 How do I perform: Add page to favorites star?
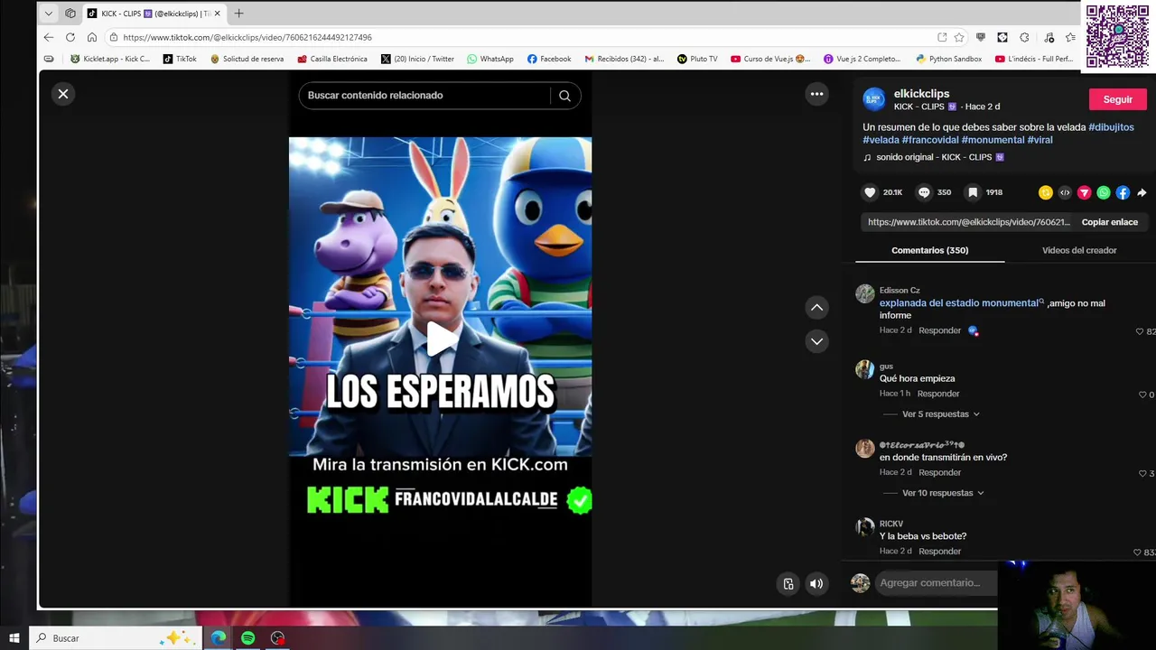point(960,37)
